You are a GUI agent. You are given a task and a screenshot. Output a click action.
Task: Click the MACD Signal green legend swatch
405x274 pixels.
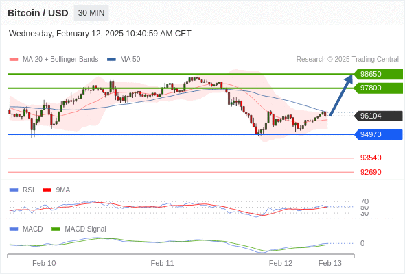pyautogui.click(x=56, y=229)
